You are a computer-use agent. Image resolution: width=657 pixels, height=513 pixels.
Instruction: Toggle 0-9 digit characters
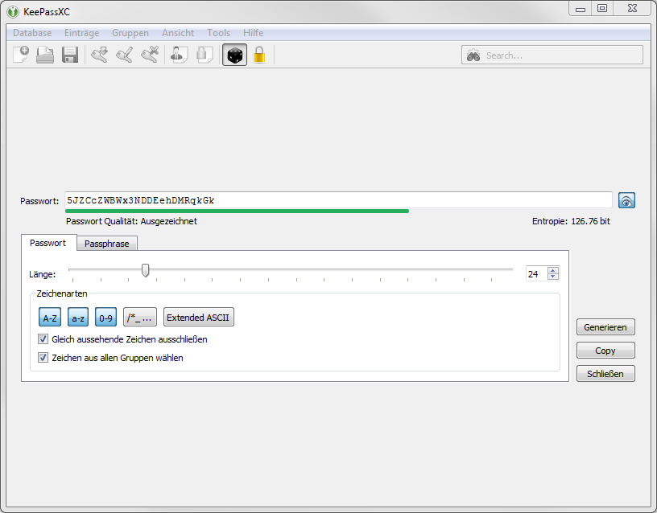click(105, 318)
